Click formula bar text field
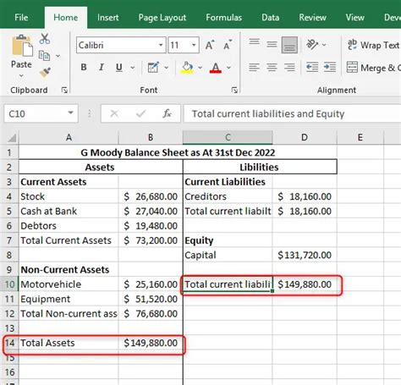 293,113
